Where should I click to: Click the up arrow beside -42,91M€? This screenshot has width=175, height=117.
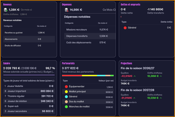(x=135, y=76)
